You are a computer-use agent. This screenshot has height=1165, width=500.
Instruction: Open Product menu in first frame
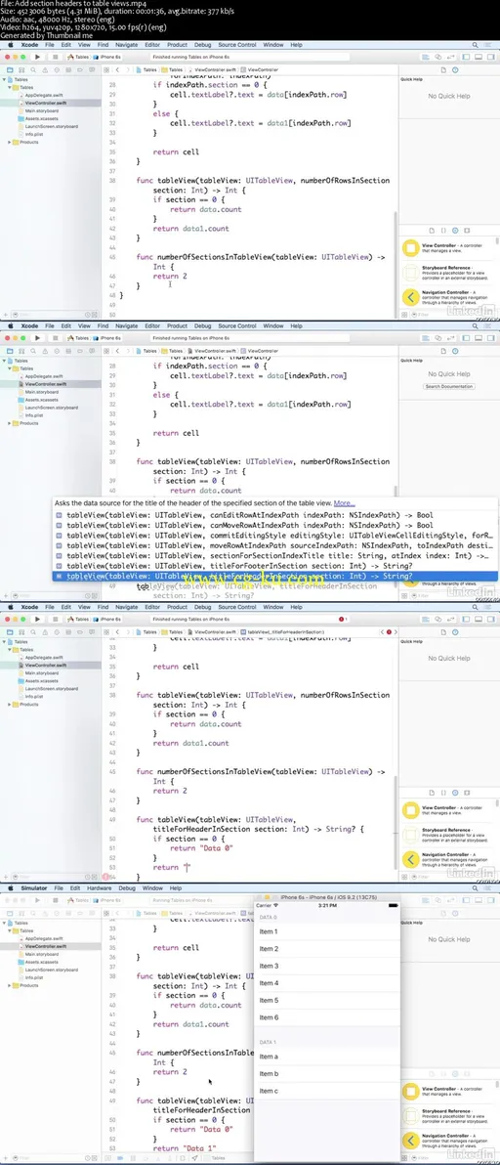(178, 45)
